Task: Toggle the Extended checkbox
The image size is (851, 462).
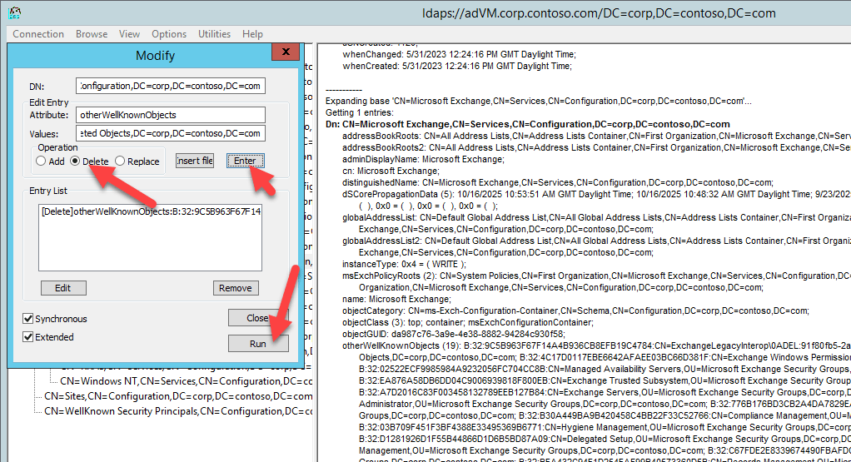Action: [29, 337]
